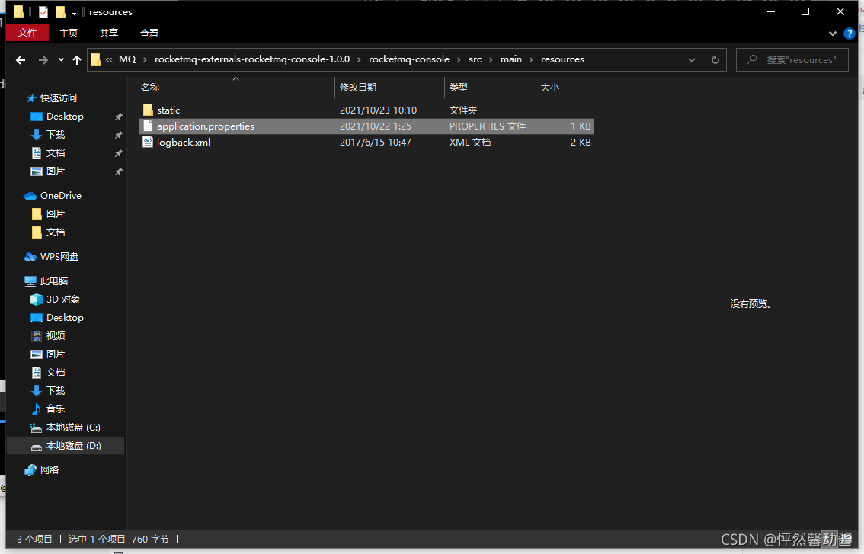The width and height of the screenshot is (864, 554).
Task: Open the 文件 ribbon tab
Action: point(27,33)
